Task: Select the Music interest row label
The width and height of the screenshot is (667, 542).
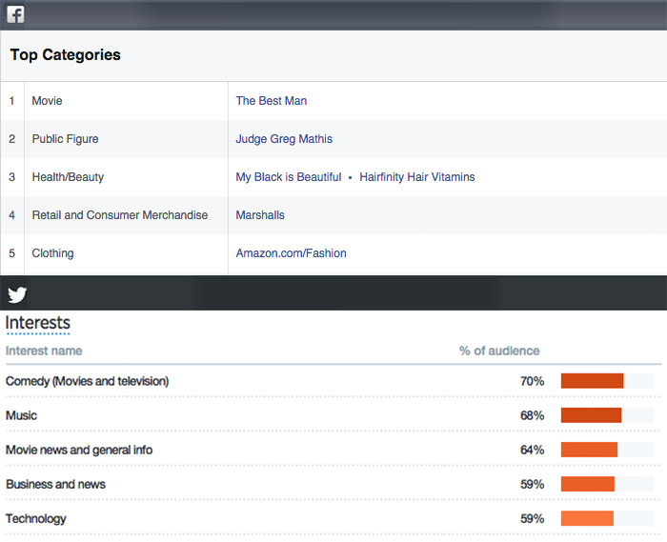Action: (x=21, y=415)
